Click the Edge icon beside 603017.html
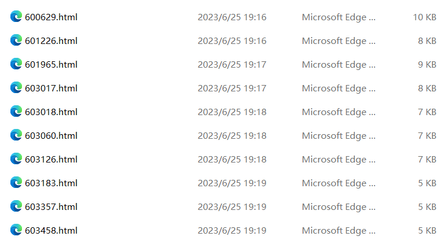Viewport: 448px width, 240px height. tap(16, 88)
